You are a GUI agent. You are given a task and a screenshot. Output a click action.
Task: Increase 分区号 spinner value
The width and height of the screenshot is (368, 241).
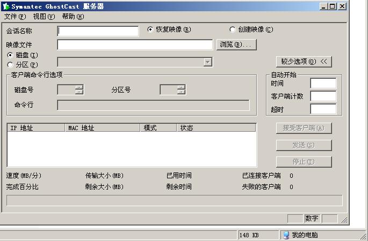click(181, 87)
